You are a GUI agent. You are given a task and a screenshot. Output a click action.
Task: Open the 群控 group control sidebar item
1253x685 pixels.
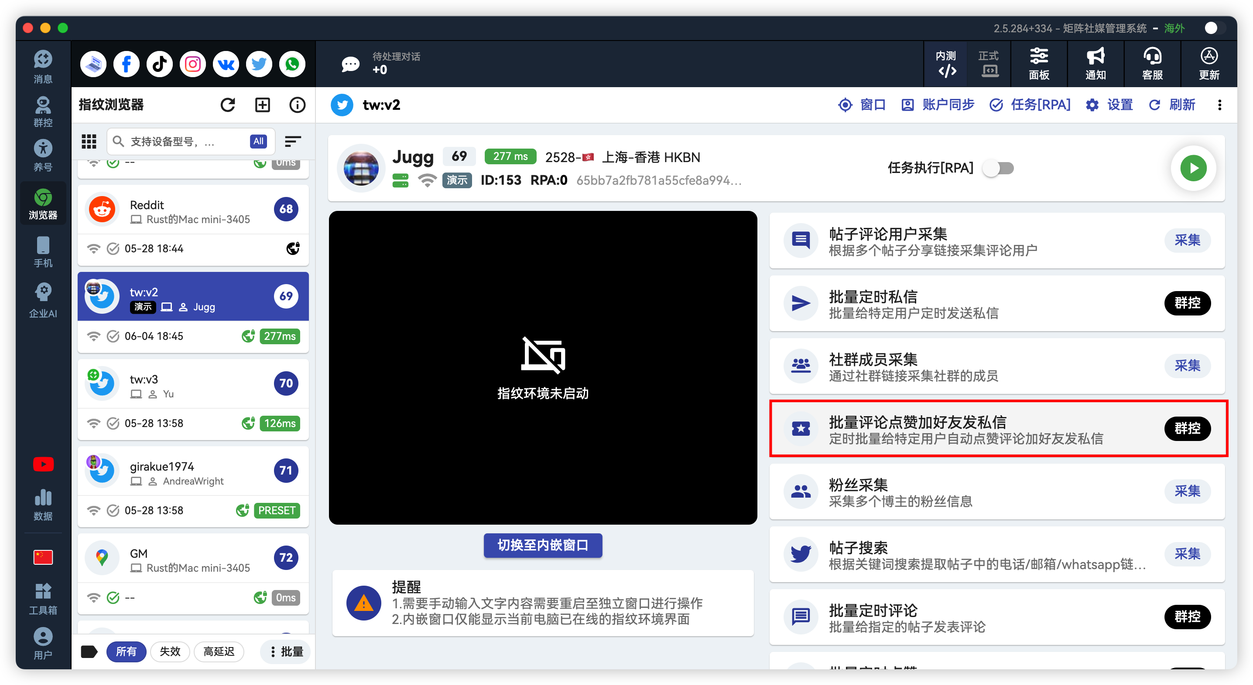pyautogui.click(x=43, y=112)
